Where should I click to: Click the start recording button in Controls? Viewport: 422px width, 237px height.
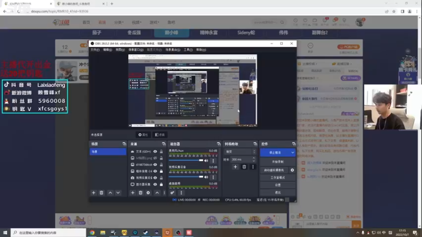tap(277, 162)
